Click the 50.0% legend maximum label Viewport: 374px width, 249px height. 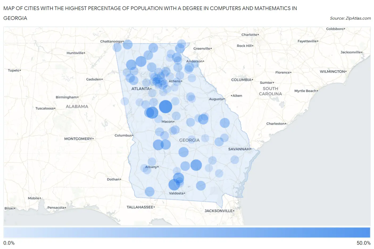[364, 243]
